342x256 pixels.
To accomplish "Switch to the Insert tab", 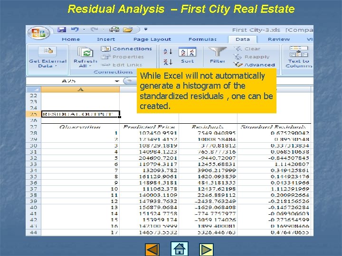I will 106,39.
